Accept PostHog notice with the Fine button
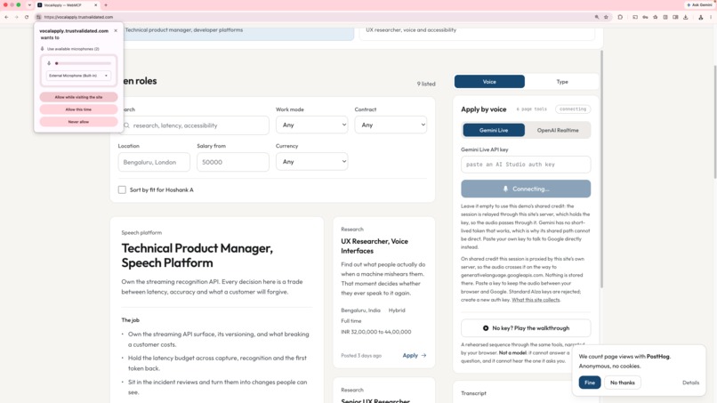 pos(590,383)
